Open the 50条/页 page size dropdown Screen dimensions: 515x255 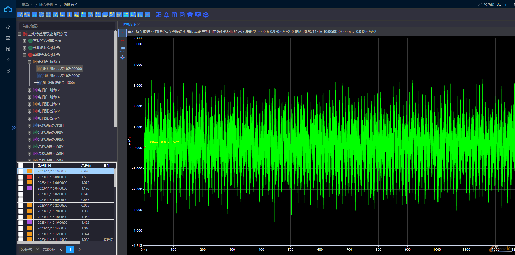pyautogui.click(x=29, y=249)
